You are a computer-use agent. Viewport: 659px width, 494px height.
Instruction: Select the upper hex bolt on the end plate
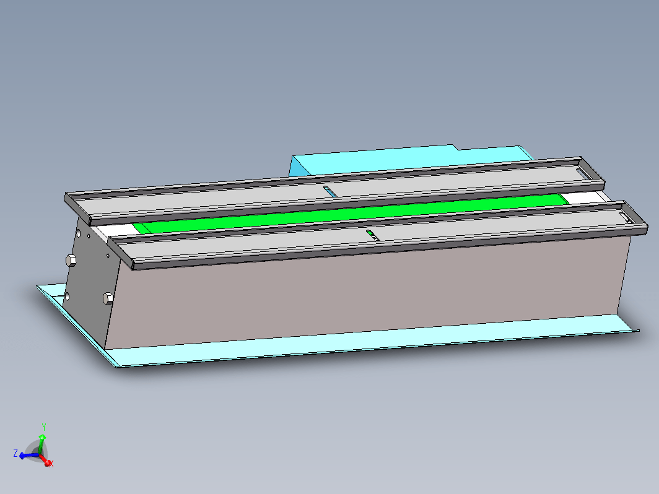click(x=71, y=260)
